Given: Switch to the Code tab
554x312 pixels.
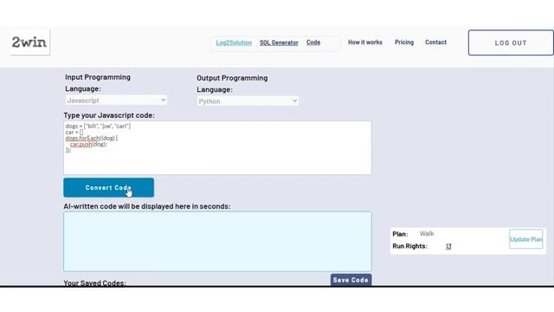Looking at the screenshot, I should pyautogui.click(x=313, y=42).
